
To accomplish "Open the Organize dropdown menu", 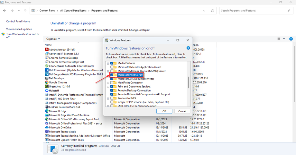I will 53,39.
